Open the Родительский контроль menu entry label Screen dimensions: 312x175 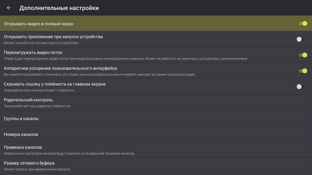[28, 100]
